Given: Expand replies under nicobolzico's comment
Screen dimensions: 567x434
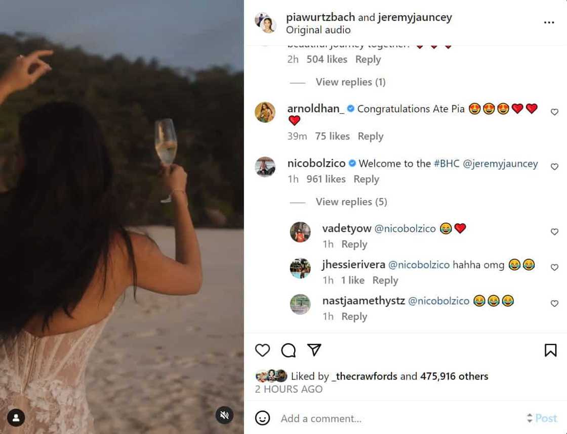Looking at the screenshot, I should click(x=351, y=202).
